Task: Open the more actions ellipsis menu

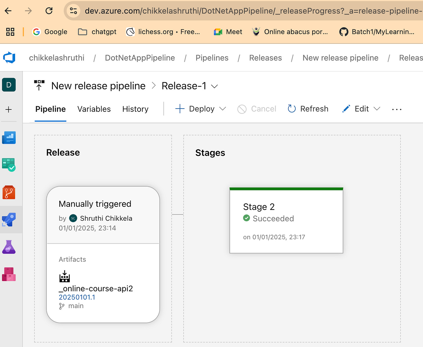Action: click(x=397, y=109)
